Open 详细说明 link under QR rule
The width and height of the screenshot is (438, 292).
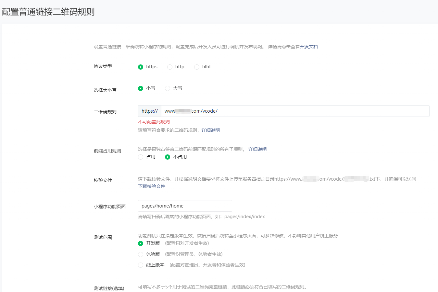pos(211,130)
